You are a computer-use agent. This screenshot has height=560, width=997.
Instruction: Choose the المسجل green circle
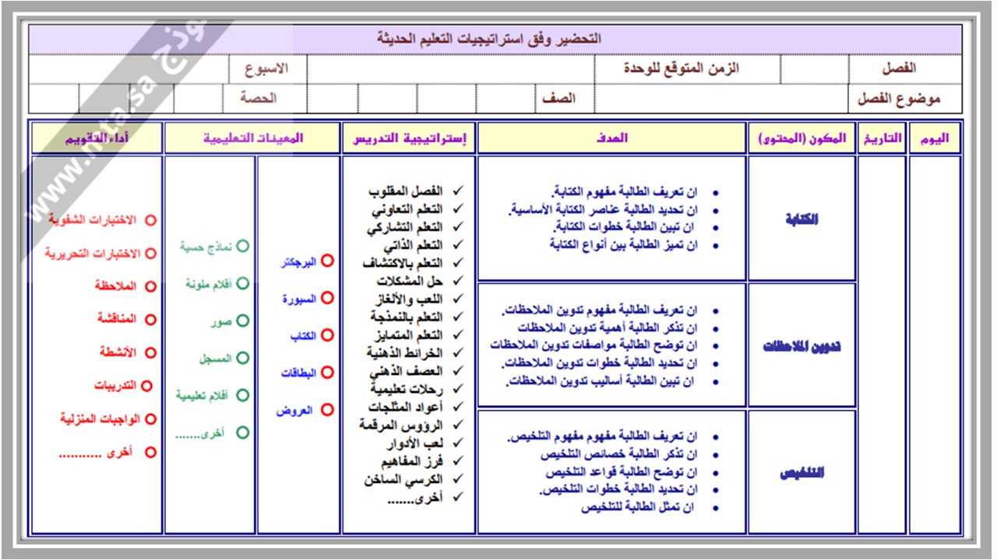pos(242,358)
